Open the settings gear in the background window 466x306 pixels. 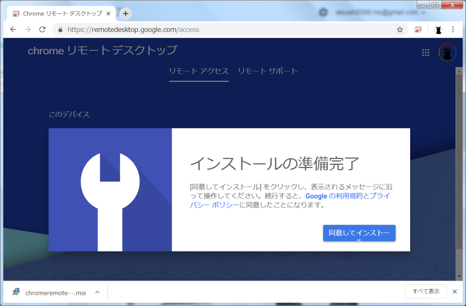[323, 12]
